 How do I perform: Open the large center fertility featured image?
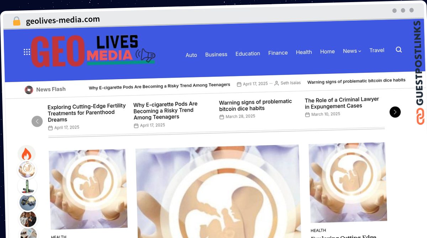[x=218, y=192]
